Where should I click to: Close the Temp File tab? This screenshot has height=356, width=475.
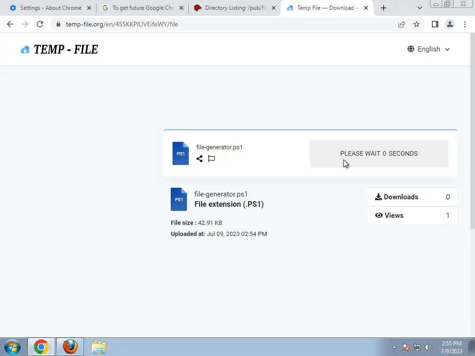point(366,8)
